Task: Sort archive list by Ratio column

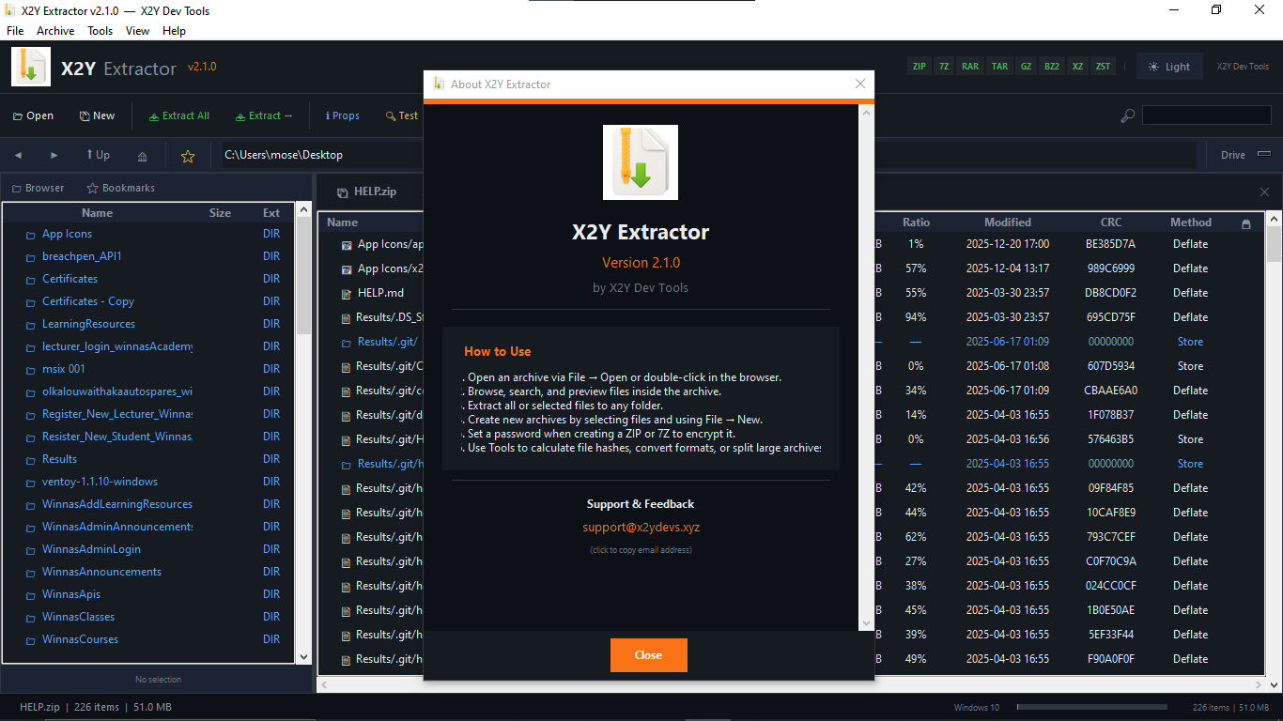Action: pyautogui.click(x=916, y=222)
